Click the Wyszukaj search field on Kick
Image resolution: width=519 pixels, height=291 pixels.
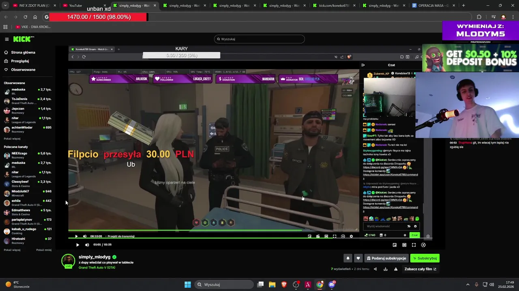coord(259,39)
